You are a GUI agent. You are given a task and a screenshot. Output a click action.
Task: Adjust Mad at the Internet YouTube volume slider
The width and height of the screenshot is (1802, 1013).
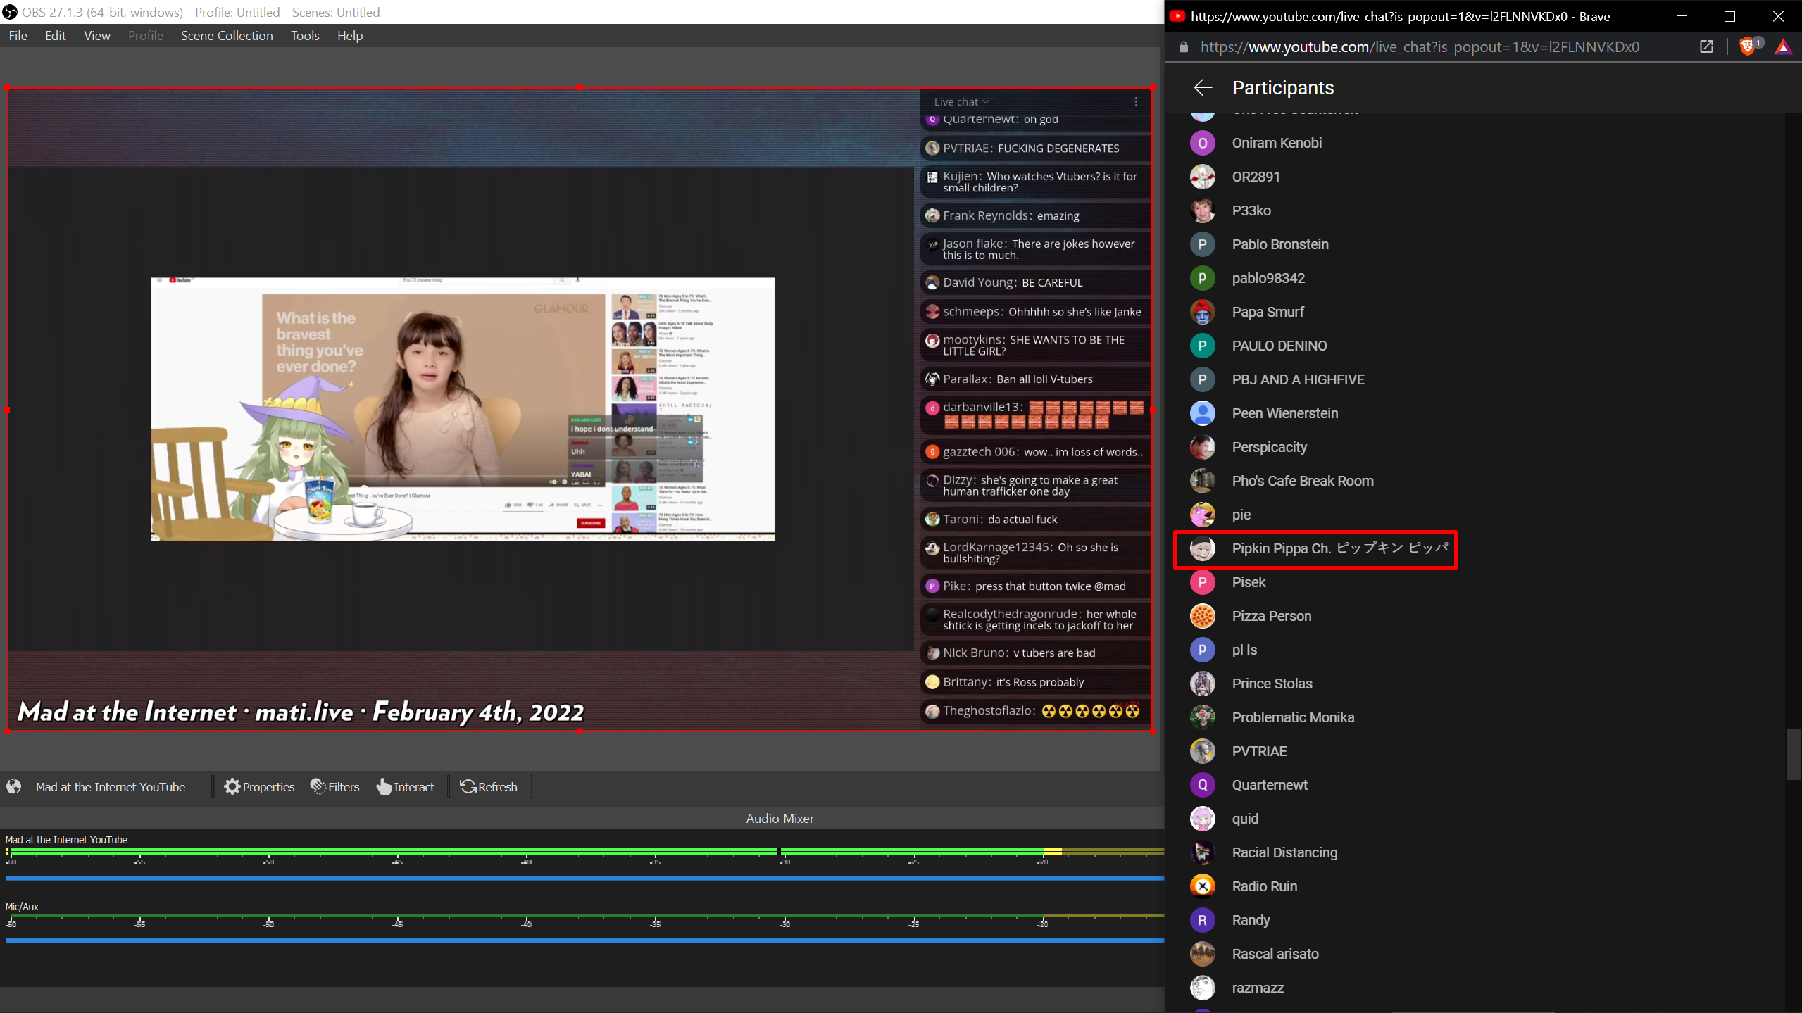[x=584, y=878]
